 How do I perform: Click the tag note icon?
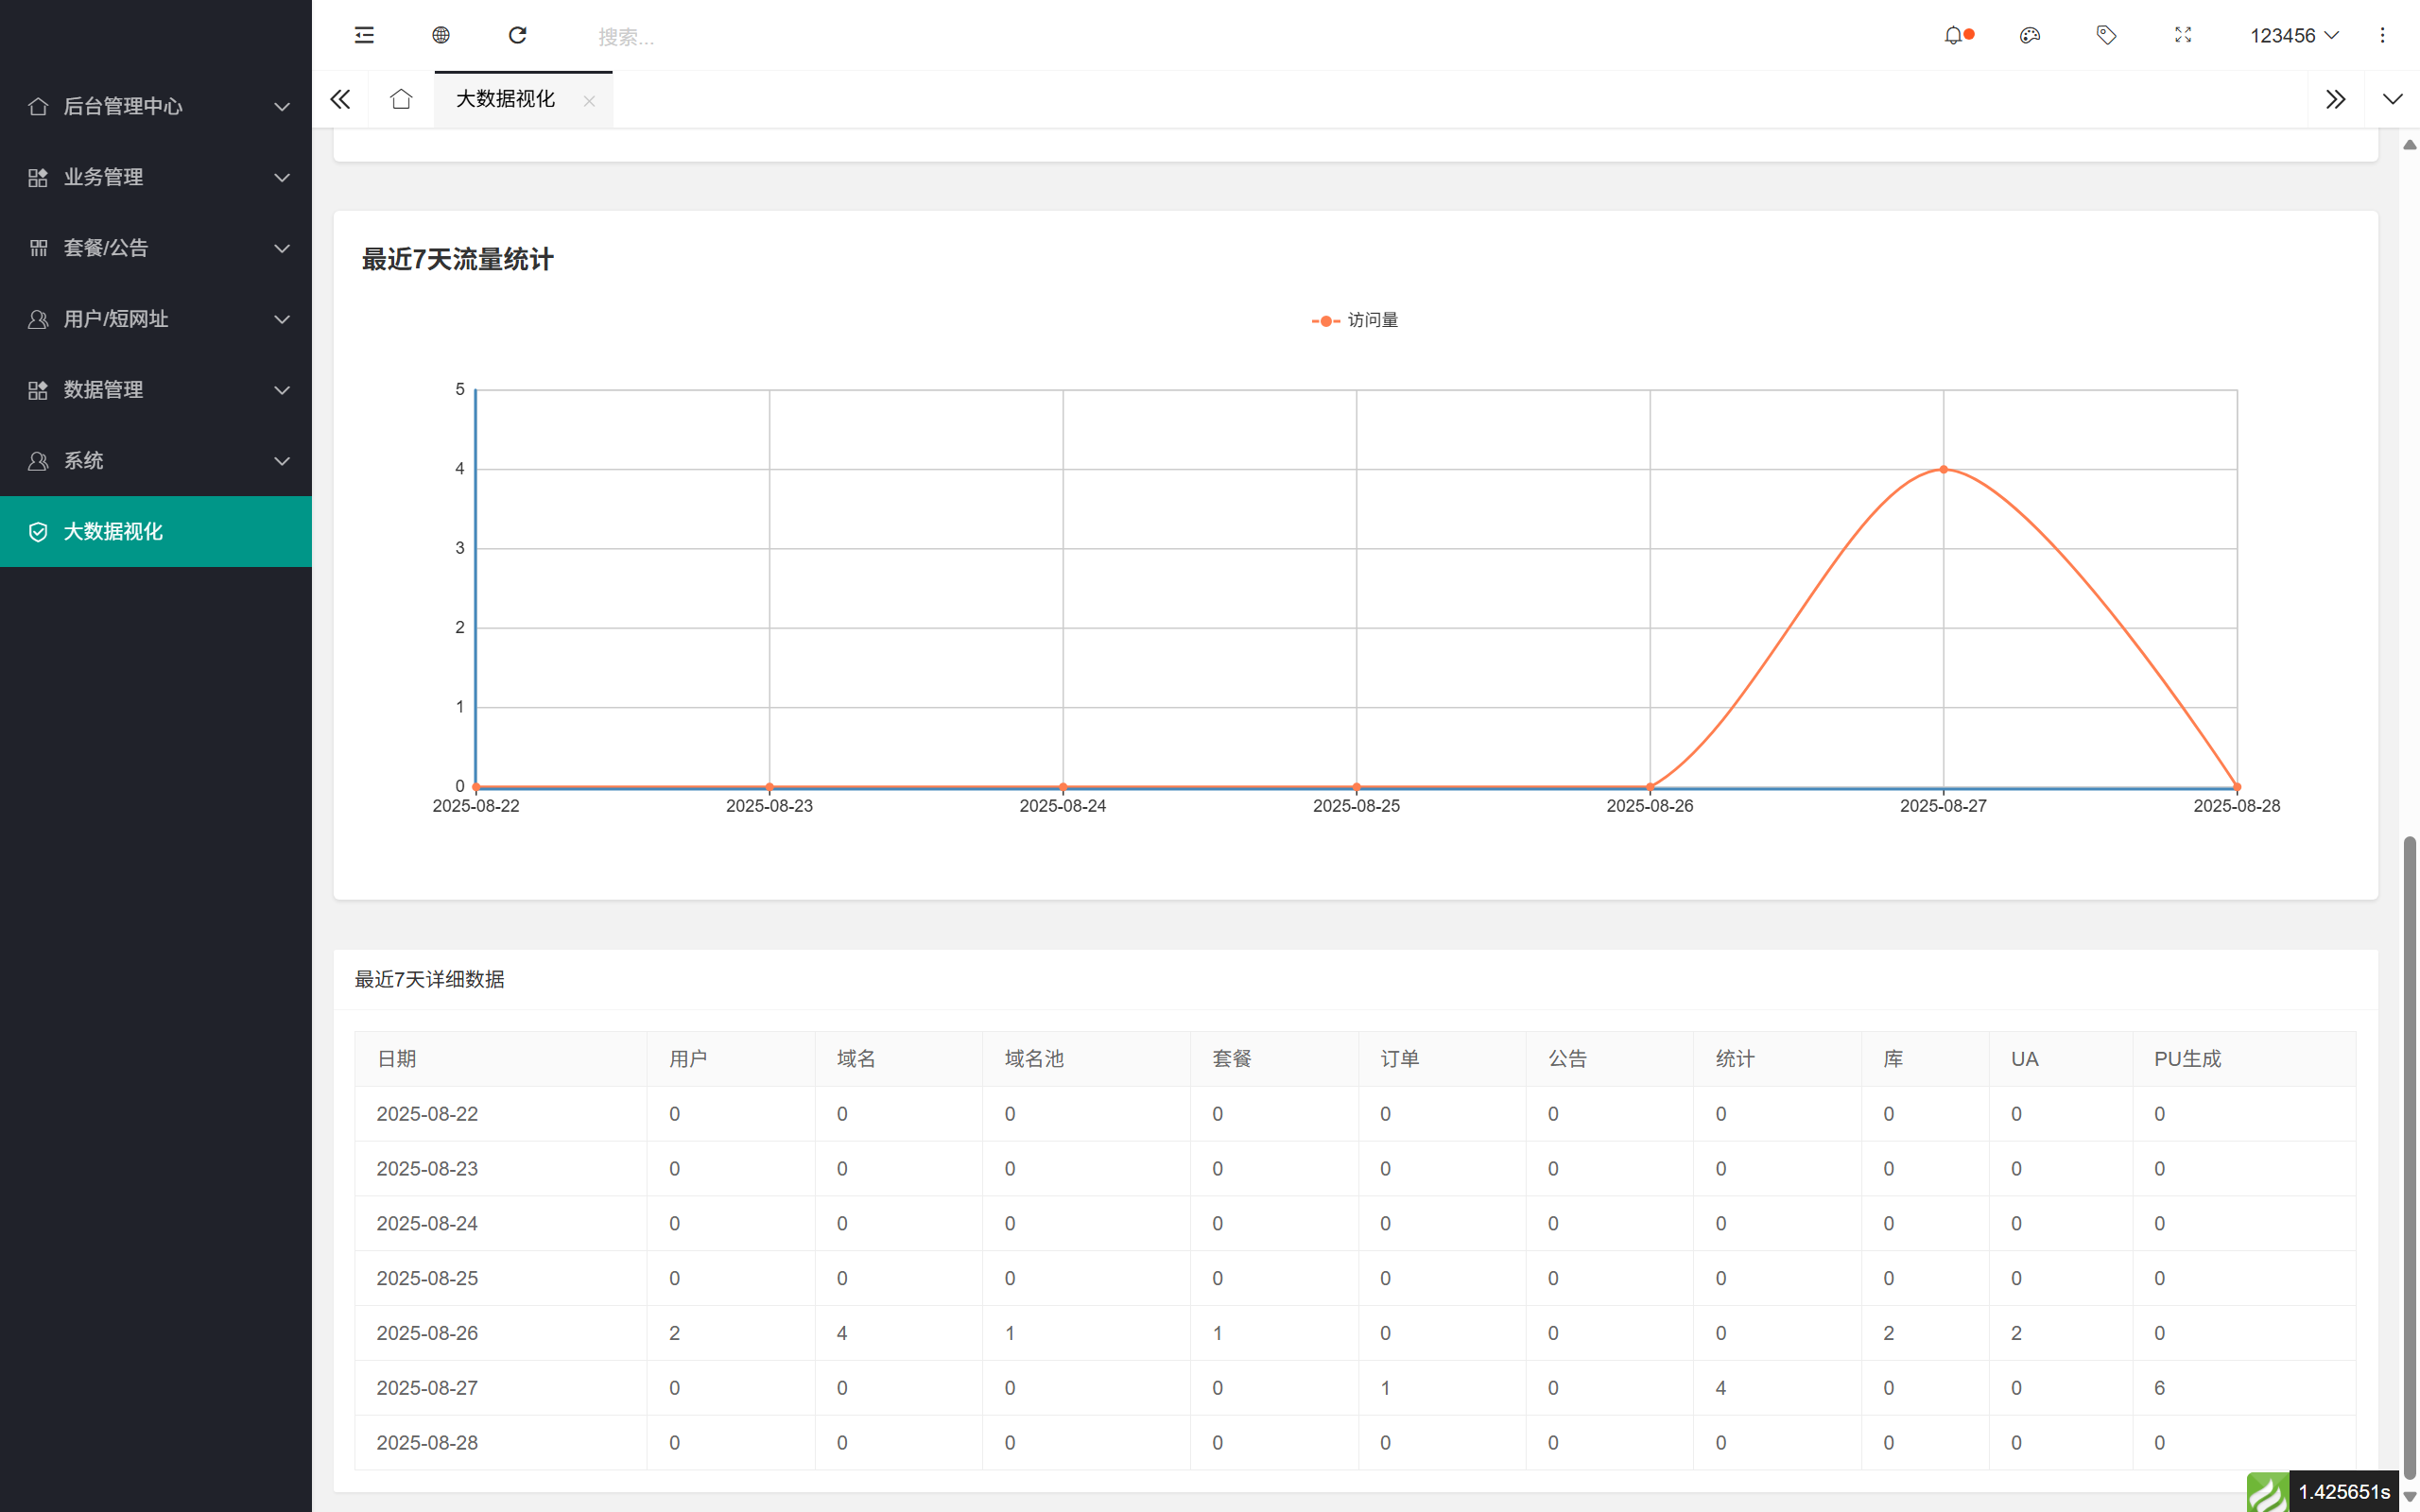(x=2106, y=36)
